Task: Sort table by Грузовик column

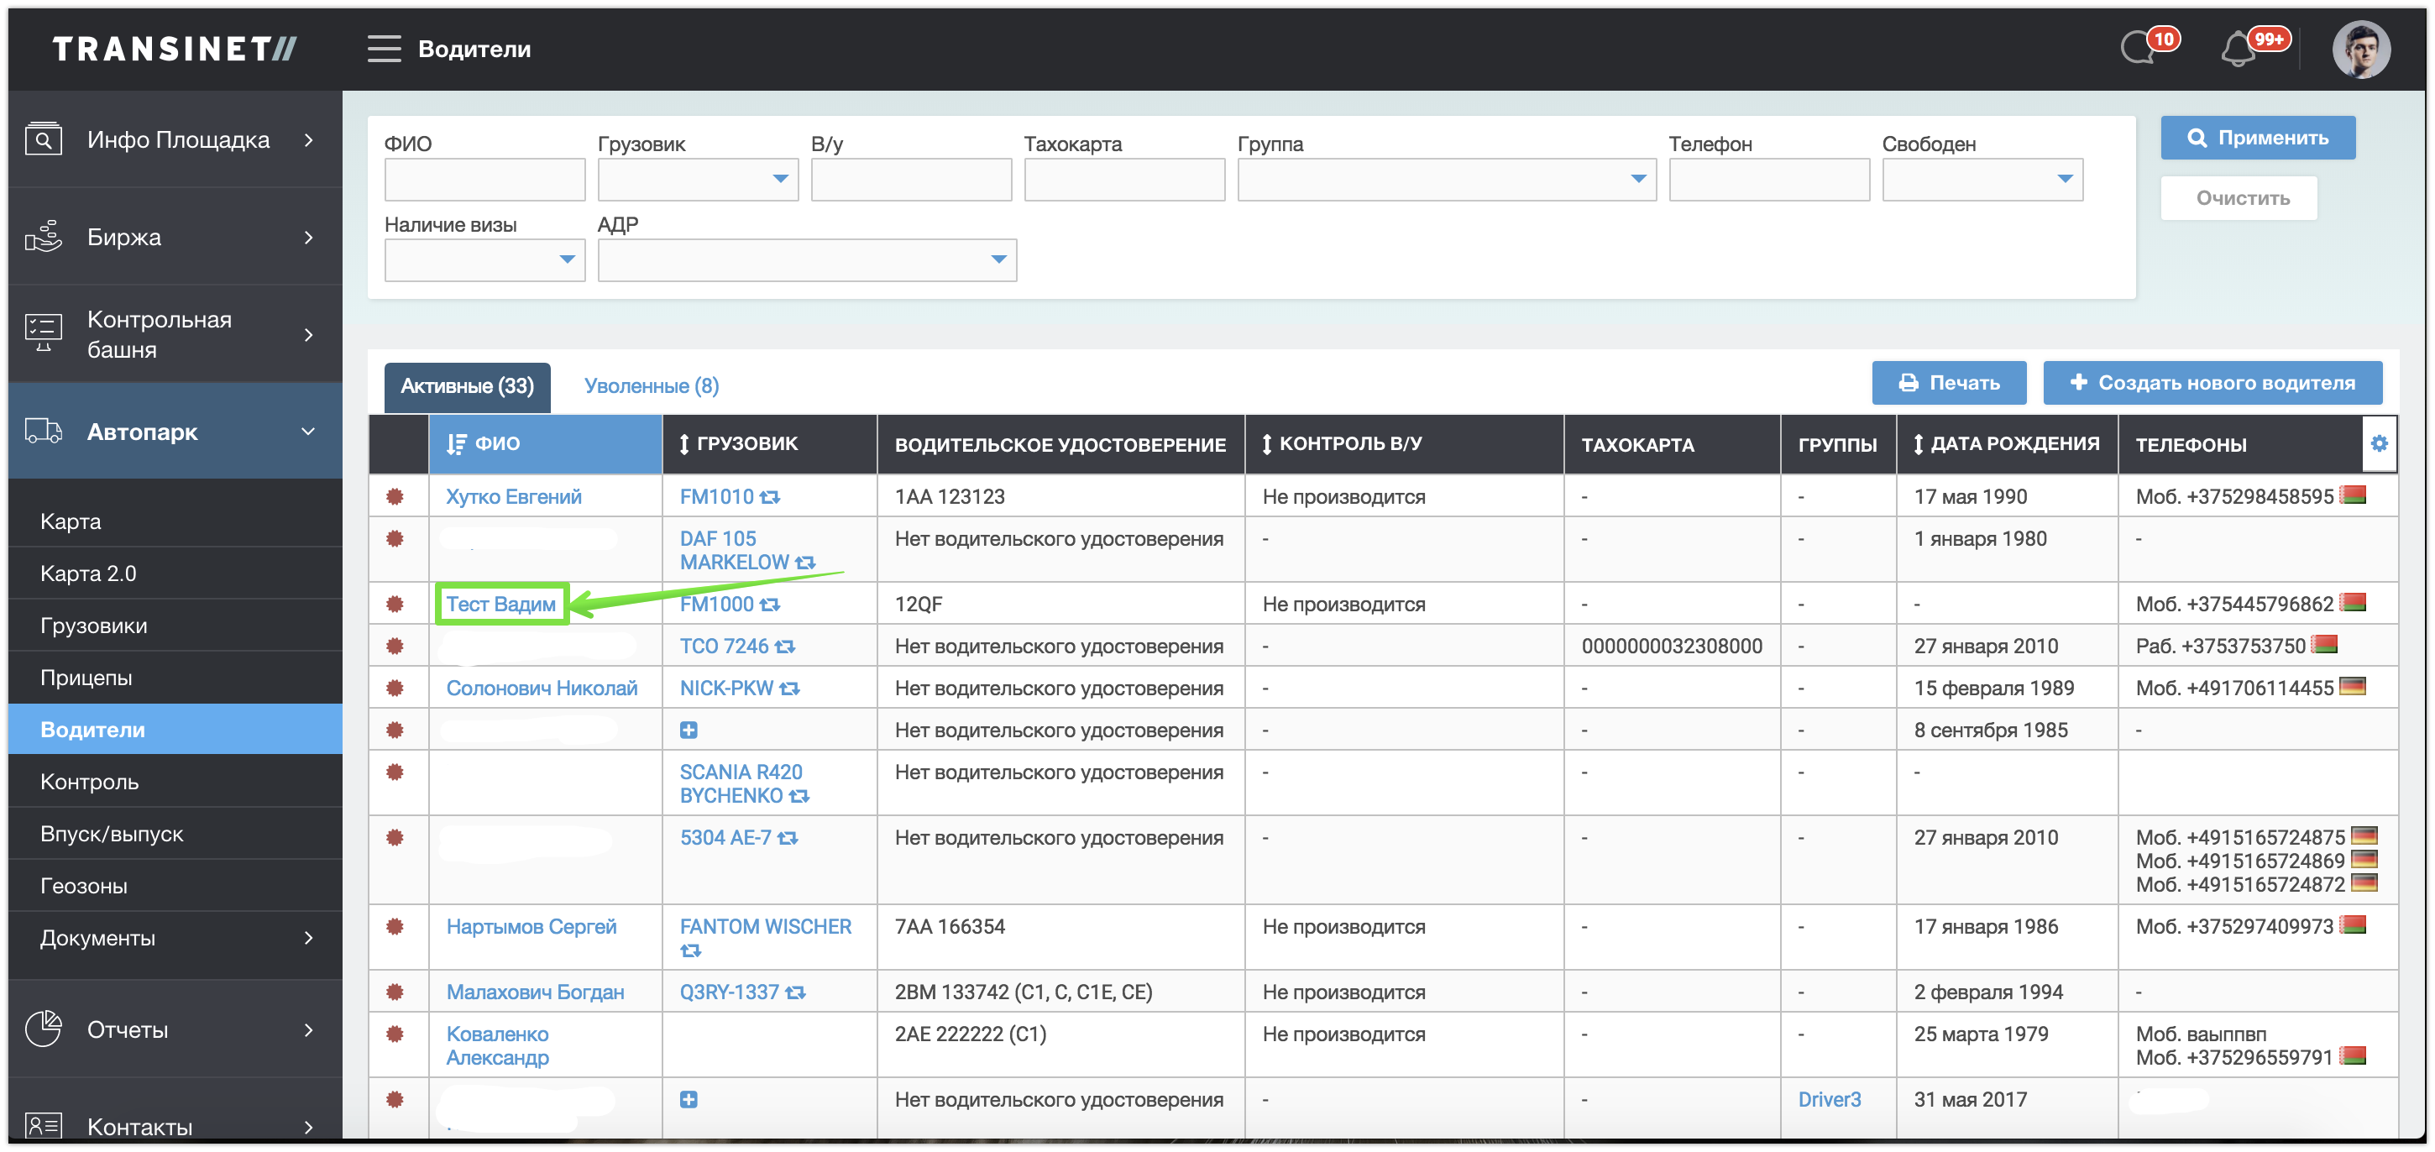Action: (769, 443)
